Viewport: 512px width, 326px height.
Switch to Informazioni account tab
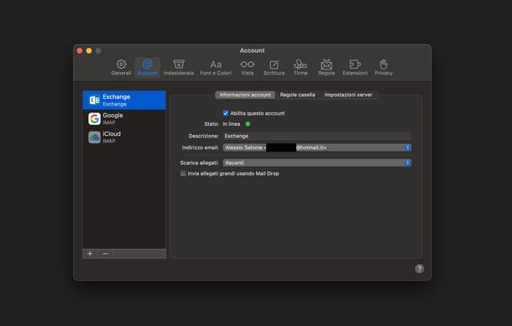[x=245, y=95]
